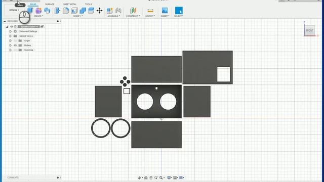
Task: Open the Design workspace dropdown
Action: (x=14, y=10)
